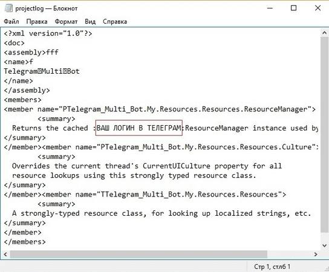Click the final '</members>' line
The width and height of the screenshot is (329, 272).
(x=25, y=242)
